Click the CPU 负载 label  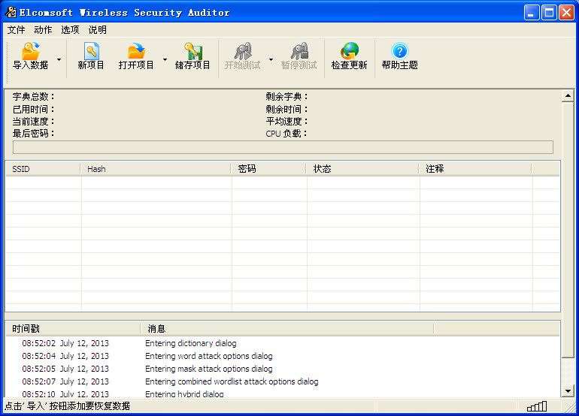coord(286,134)
